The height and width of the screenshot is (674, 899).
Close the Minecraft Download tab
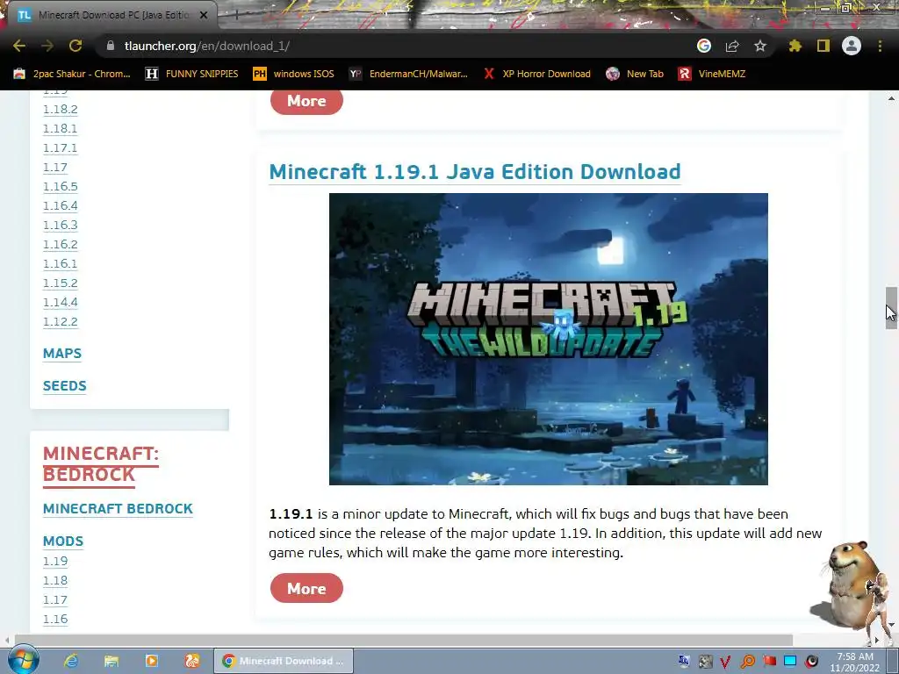point(204,16)
